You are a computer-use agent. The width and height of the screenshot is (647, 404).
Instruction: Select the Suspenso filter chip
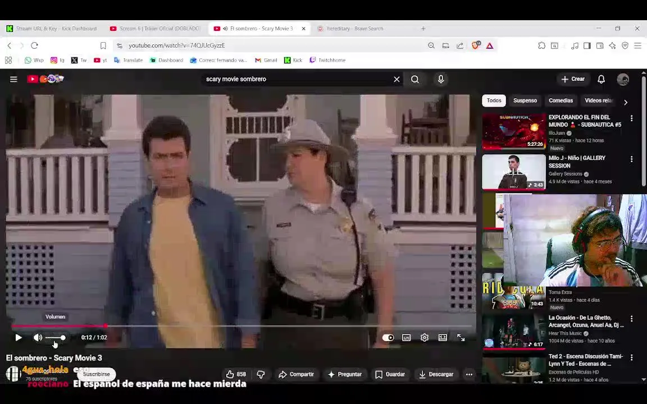525,100
